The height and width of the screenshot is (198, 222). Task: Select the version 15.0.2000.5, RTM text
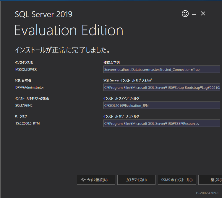click(x=27, y=123)
